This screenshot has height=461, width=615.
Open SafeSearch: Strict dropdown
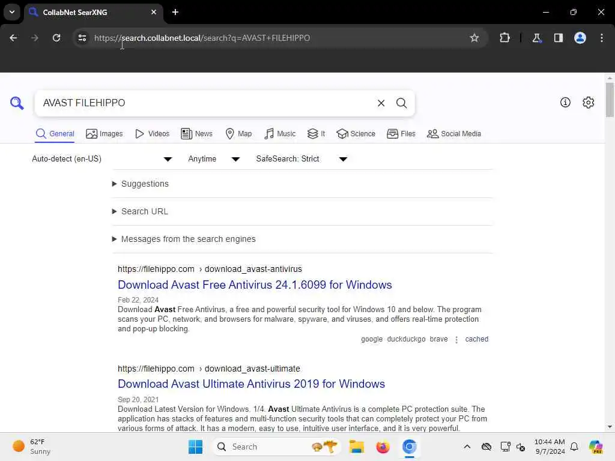click(301, 158)
